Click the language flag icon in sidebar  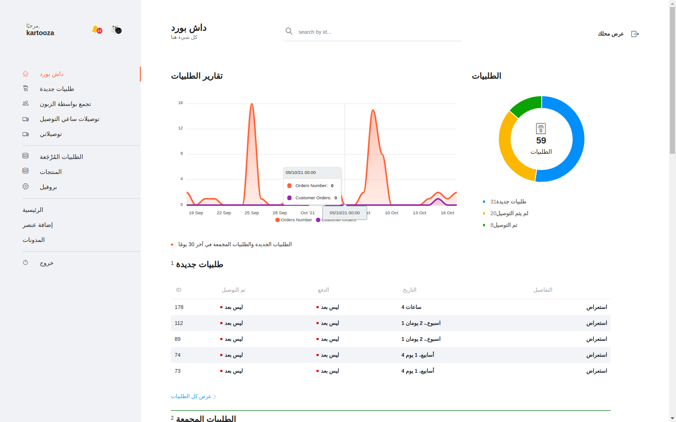click(116, 30)
